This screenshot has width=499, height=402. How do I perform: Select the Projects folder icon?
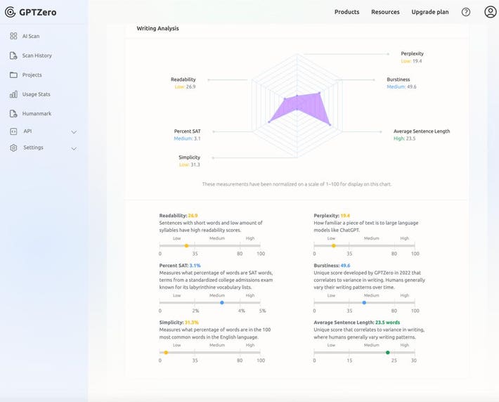point(13,75)
